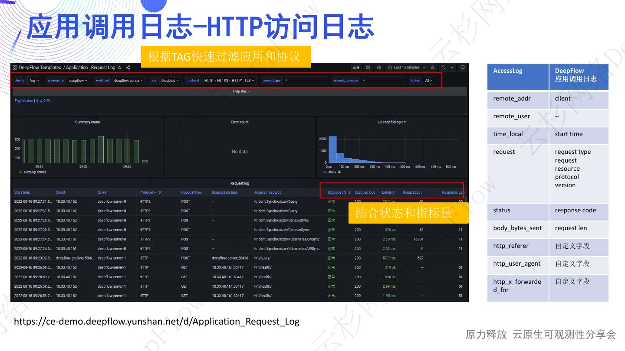
Task: Click the deepflow-grafana-5f66 client cell
Action: 75,258
